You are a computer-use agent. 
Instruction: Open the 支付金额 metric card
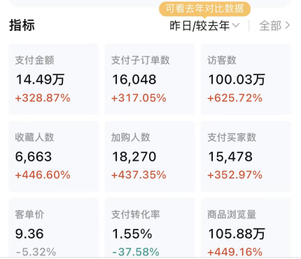pyautogui.click(x=53, y=79)
